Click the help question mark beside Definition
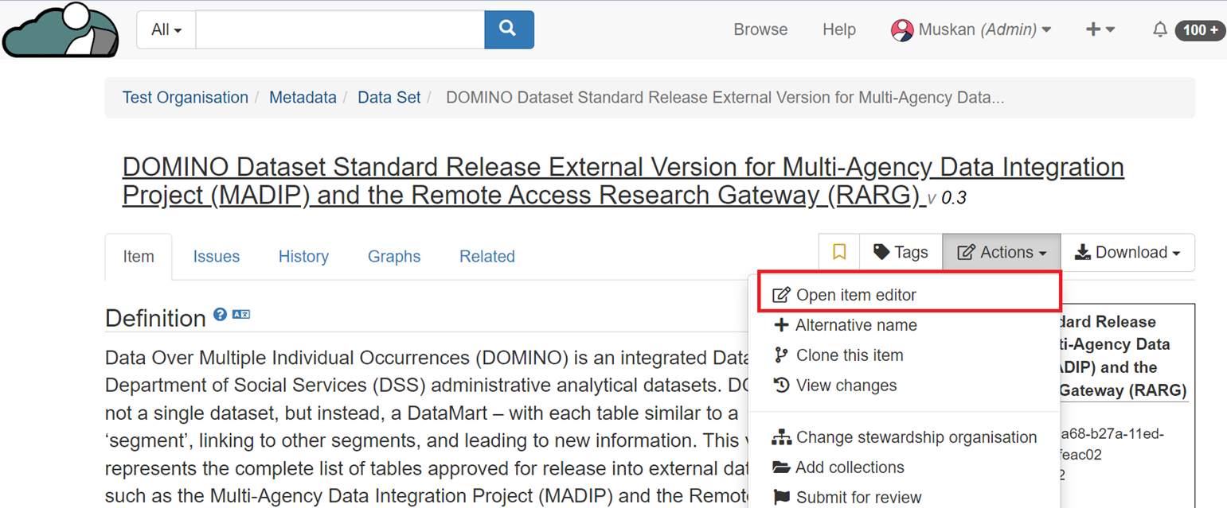Image resolution: width=1227 pixels, height=508 pixels. tap(221, 316)
